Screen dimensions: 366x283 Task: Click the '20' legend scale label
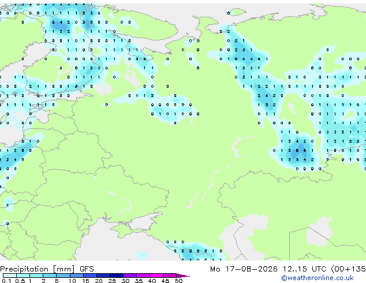[99, 281]
